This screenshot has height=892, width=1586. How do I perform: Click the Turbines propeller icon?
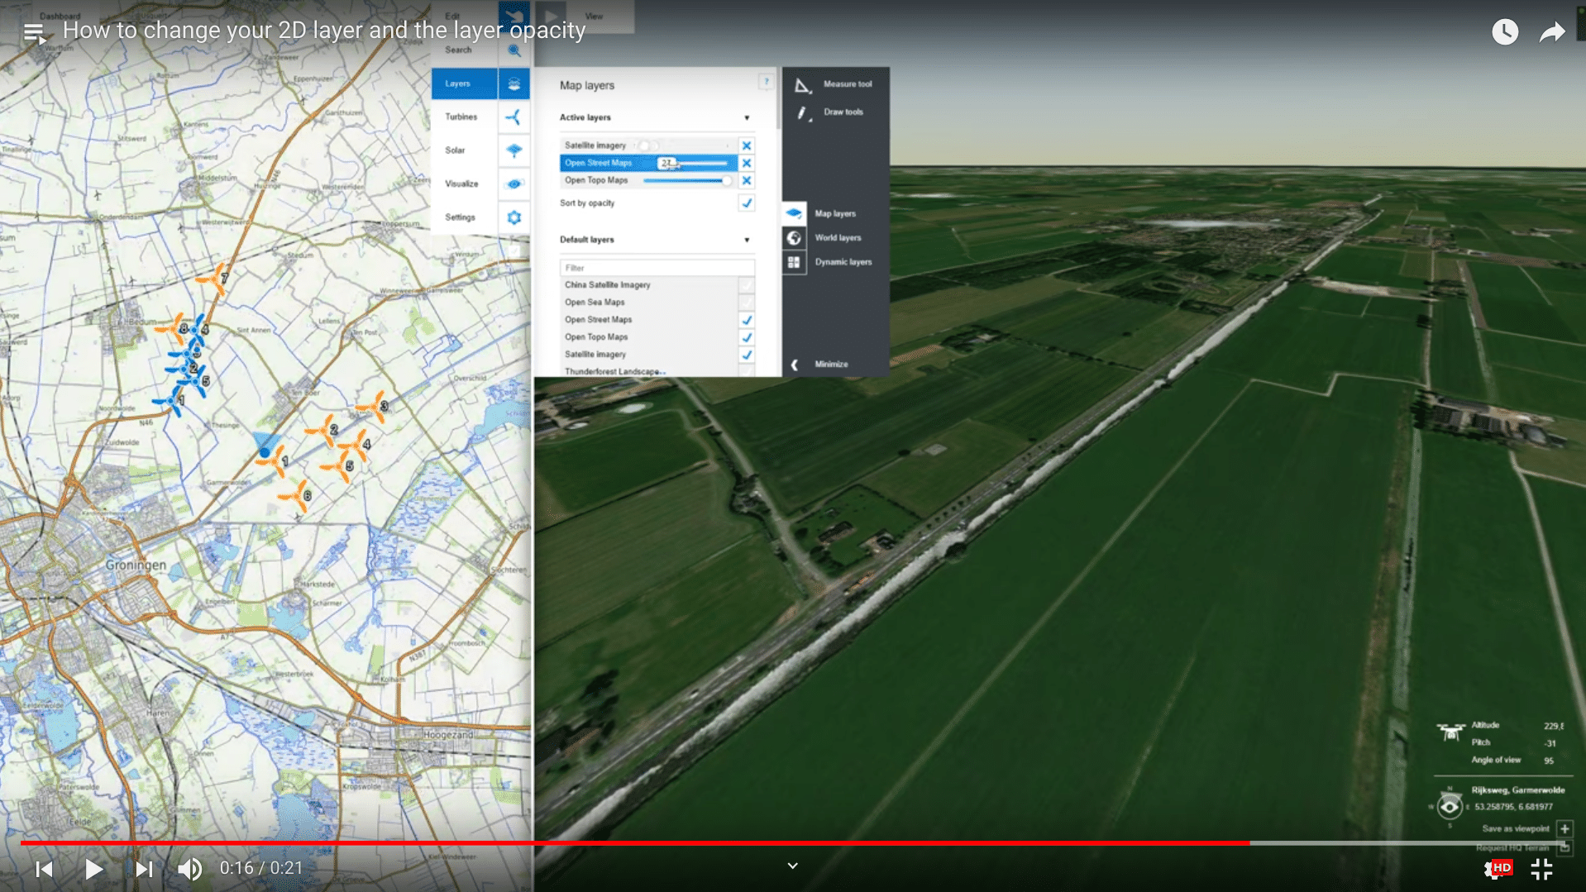pyautogui.click(x=514, y=117)
